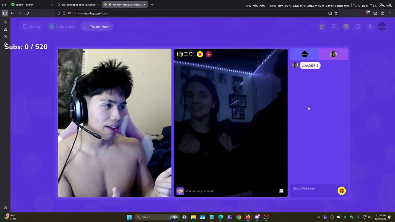Open the search magnifier in Monkey header
395x222 pixels.
(x=334, y=27)
